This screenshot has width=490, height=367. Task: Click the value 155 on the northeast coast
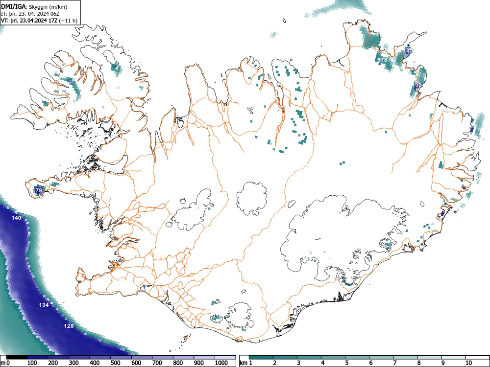click(x=418, y=85)
